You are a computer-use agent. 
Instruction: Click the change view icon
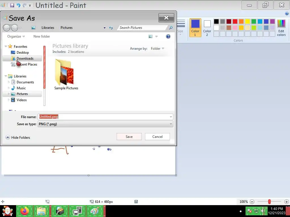(150, 36)
